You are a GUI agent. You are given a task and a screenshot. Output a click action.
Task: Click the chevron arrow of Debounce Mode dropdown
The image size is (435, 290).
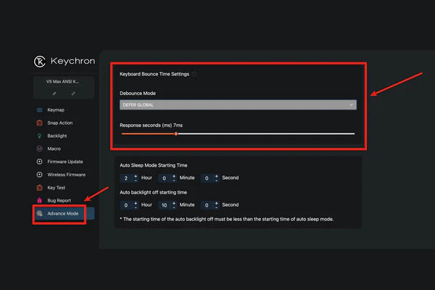point(351,105)
